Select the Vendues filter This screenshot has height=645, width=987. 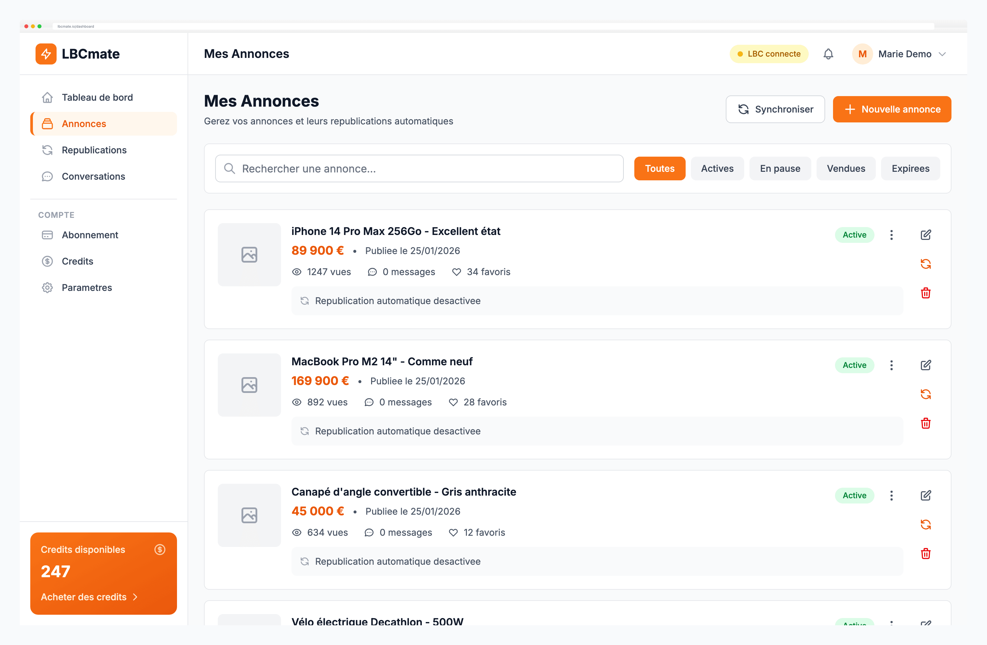click(x=846, y=168)
